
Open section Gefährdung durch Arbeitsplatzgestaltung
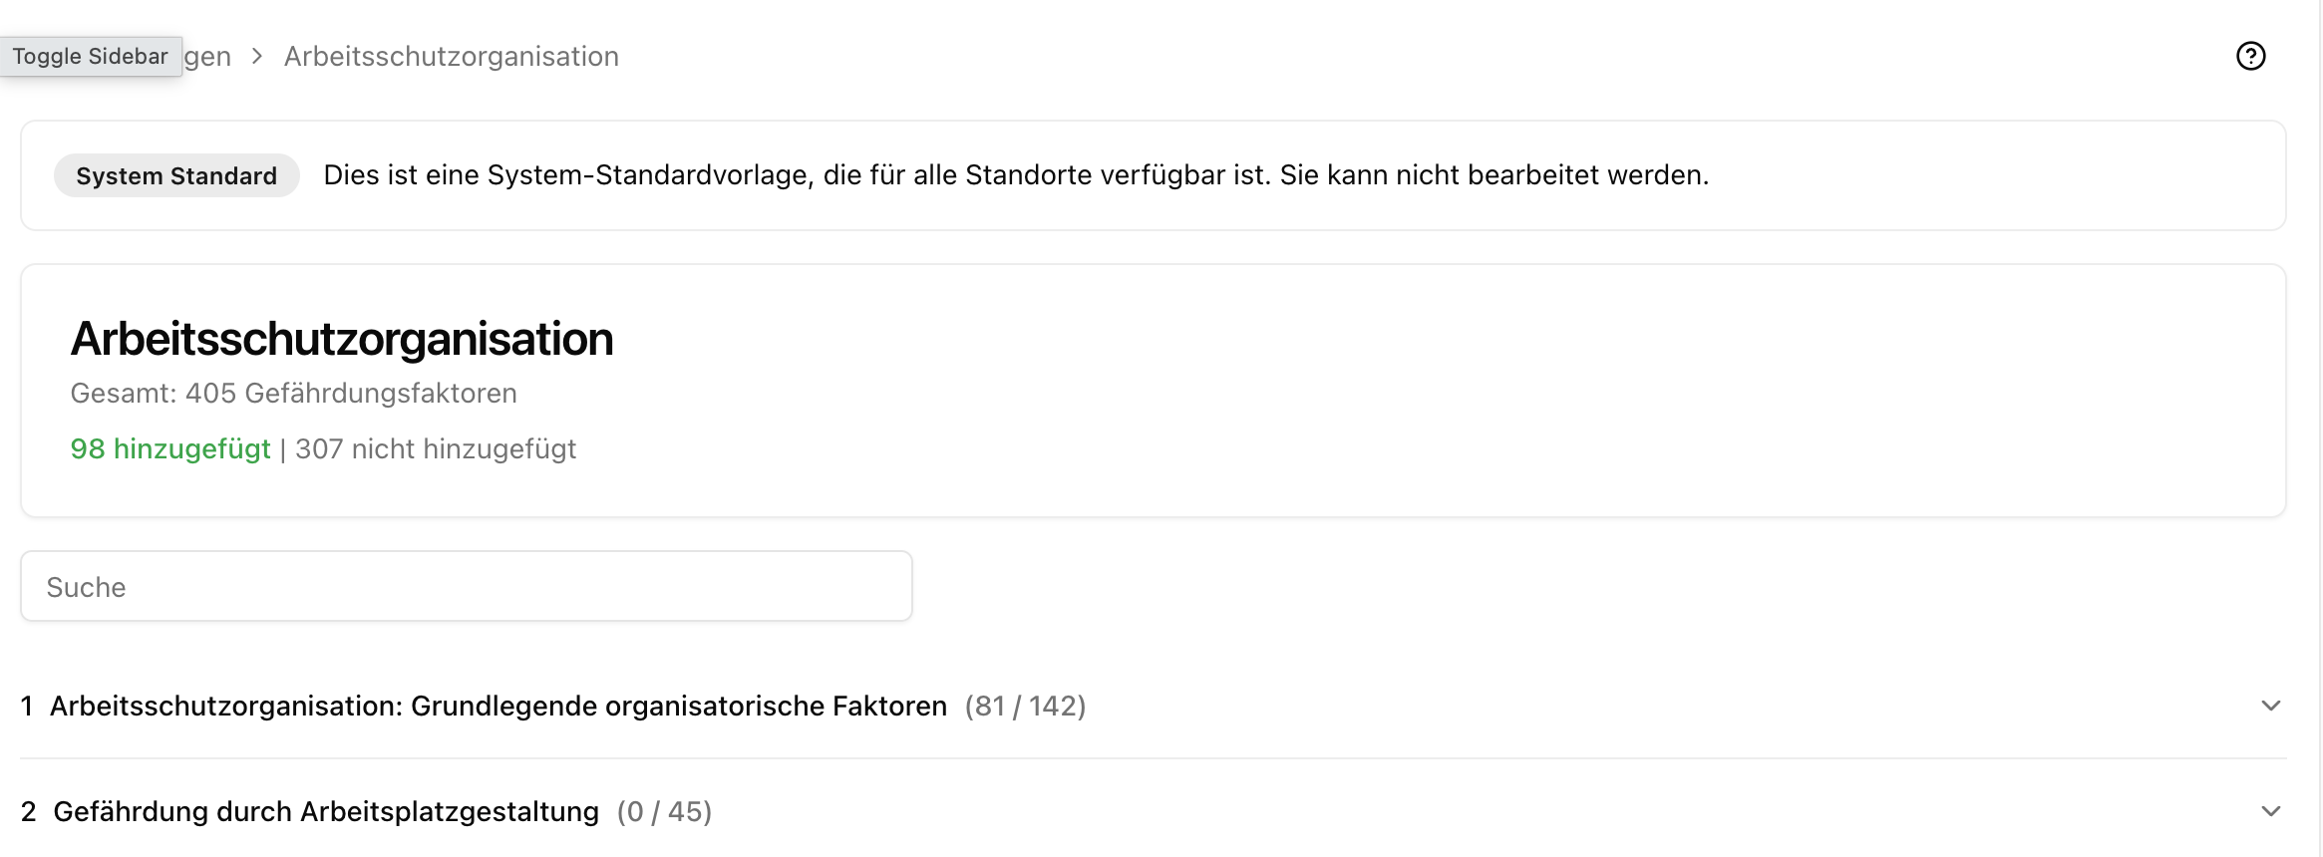pyautogui.click(x=326, y=811)
